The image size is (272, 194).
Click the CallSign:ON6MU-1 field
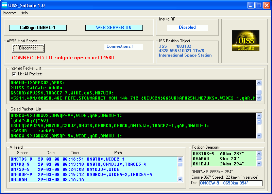pyautogui.click(x=38, y=28)
